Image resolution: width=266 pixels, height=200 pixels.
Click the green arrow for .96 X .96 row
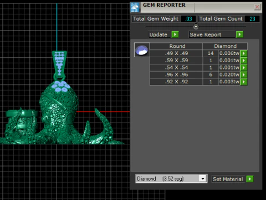click(x=244, y=74)
